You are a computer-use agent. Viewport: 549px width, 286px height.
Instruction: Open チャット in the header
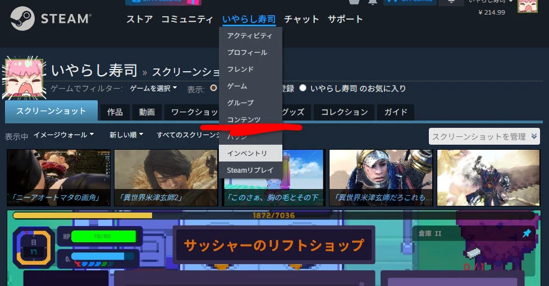click(301, 19)
